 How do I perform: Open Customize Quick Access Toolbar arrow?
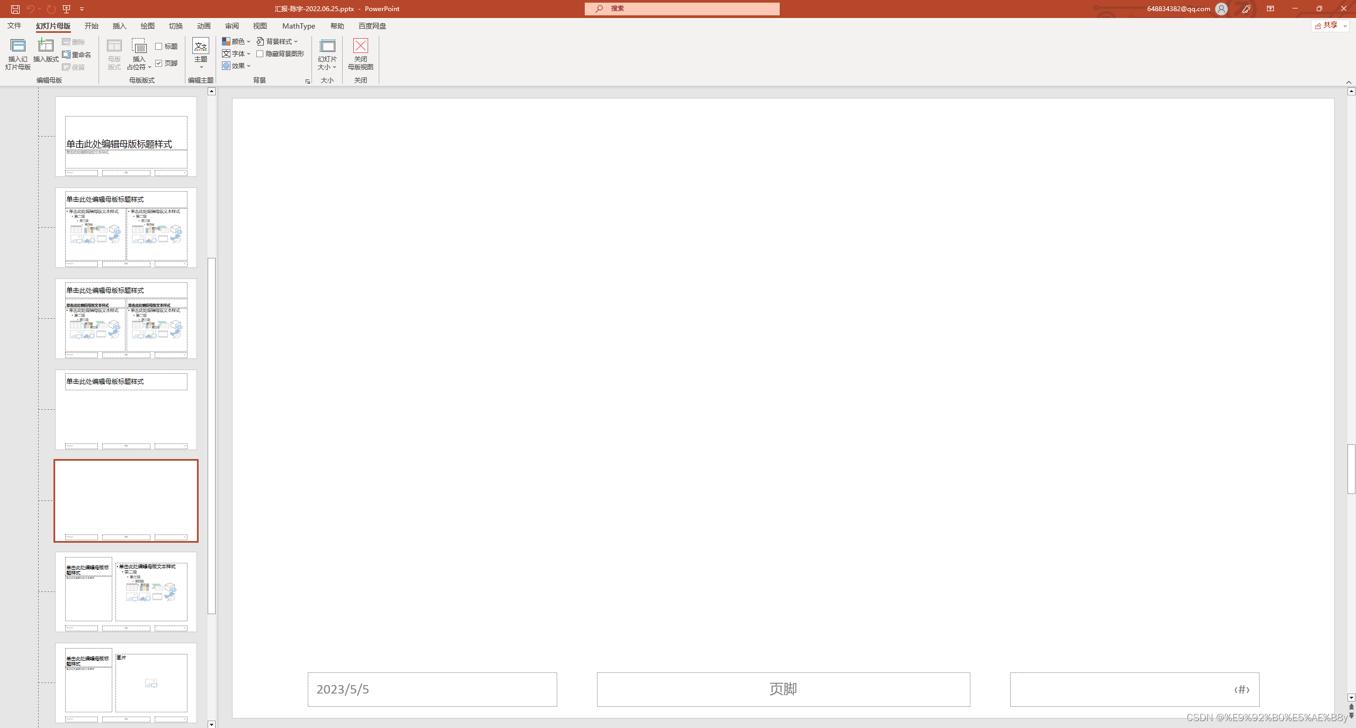[82, 9]
